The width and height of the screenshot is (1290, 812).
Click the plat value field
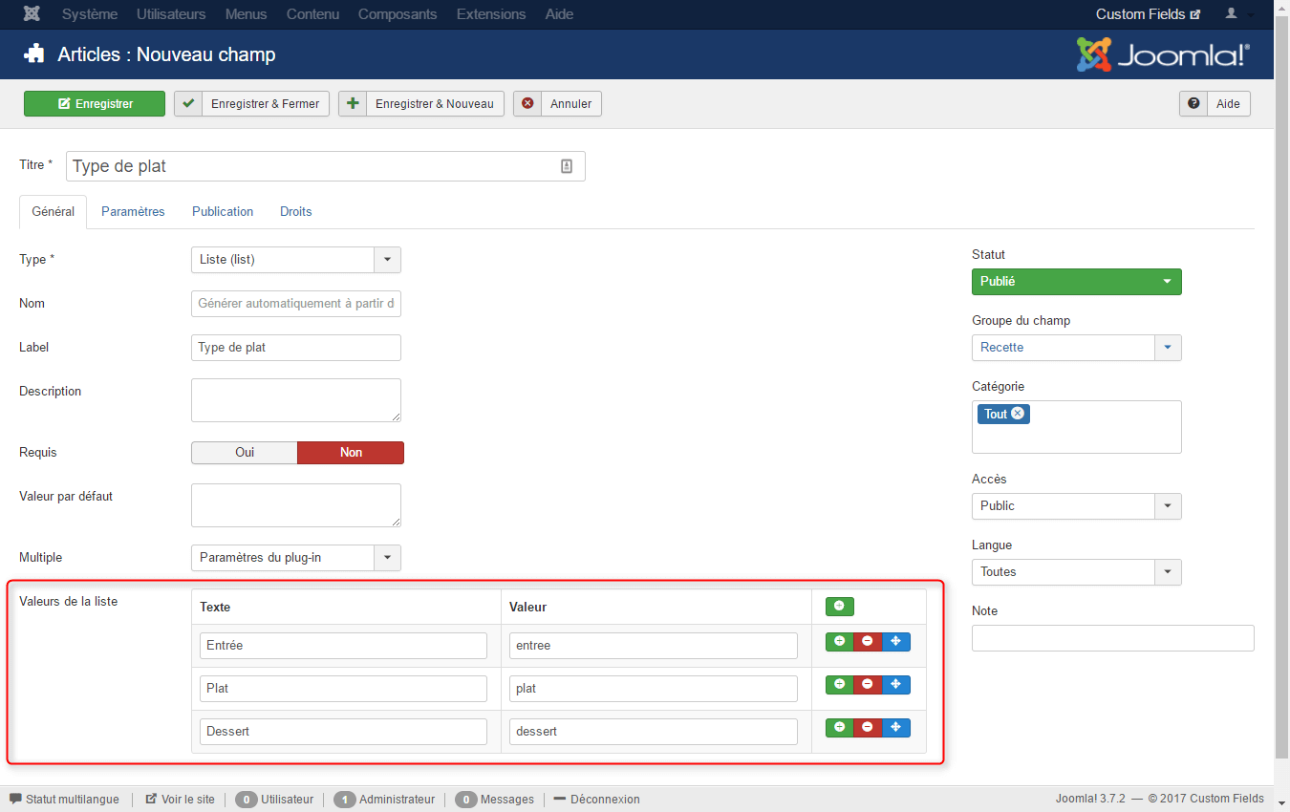coord(654,689)
